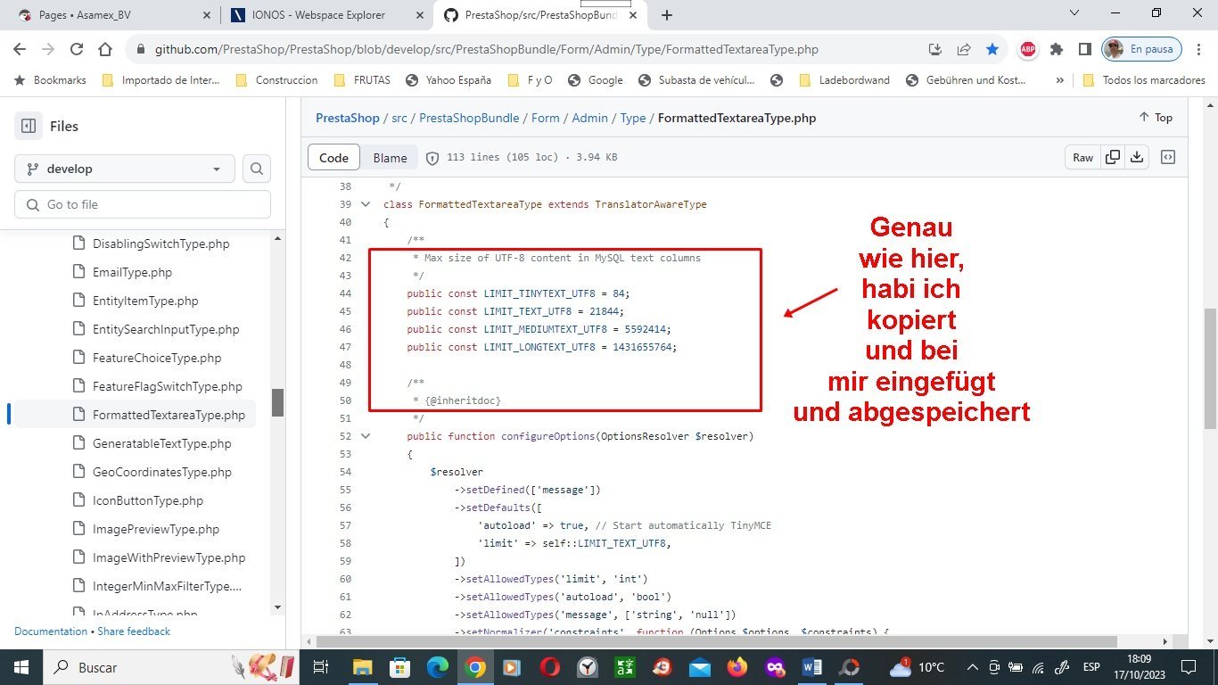Open Microsoft Edge from the taskbar
Viewport: 1218px width, 685px height.
pos(438,667)
